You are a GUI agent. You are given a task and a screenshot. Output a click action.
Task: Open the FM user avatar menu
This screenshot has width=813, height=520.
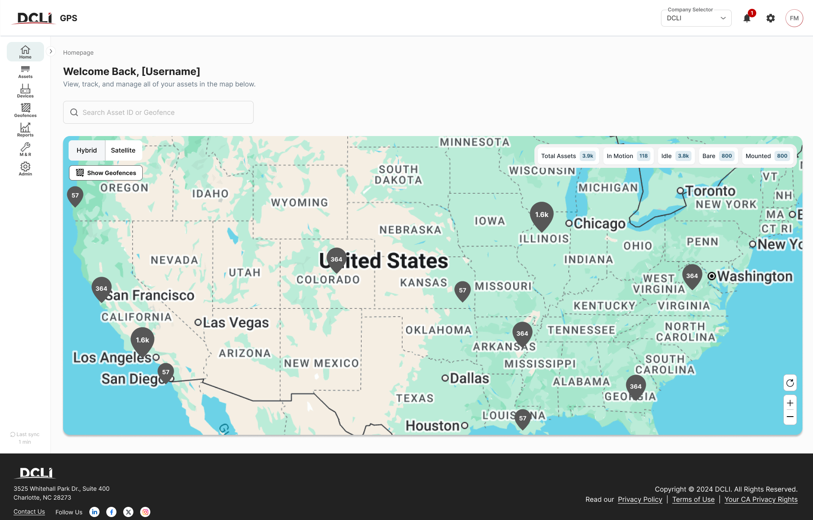pos(794,18)
